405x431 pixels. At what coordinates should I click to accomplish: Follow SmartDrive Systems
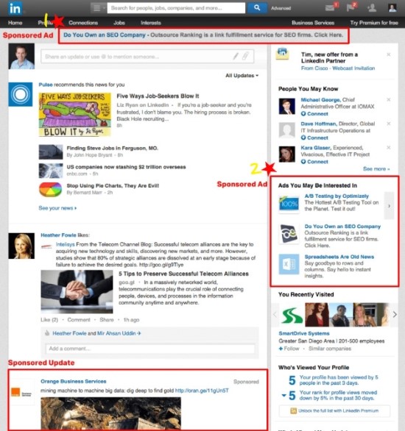[x=289, y=349]
